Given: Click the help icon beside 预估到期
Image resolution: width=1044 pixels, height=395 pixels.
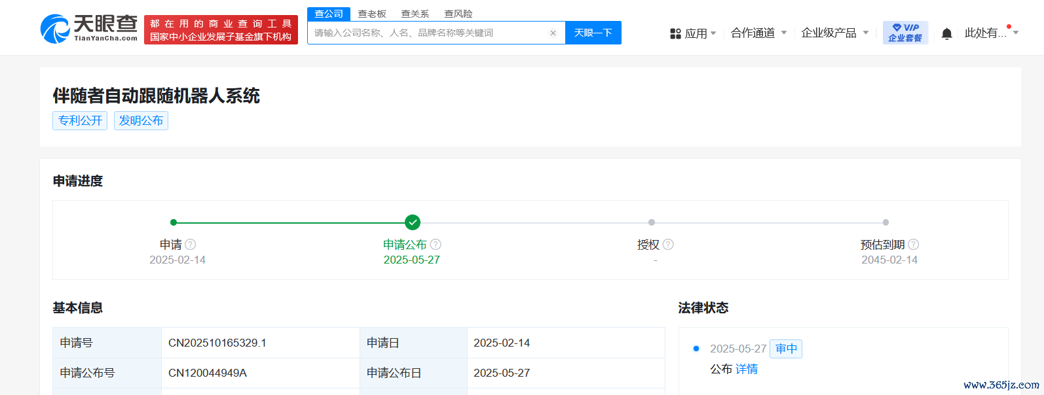Looking at the screenshot, I should (x=914, y=245).
